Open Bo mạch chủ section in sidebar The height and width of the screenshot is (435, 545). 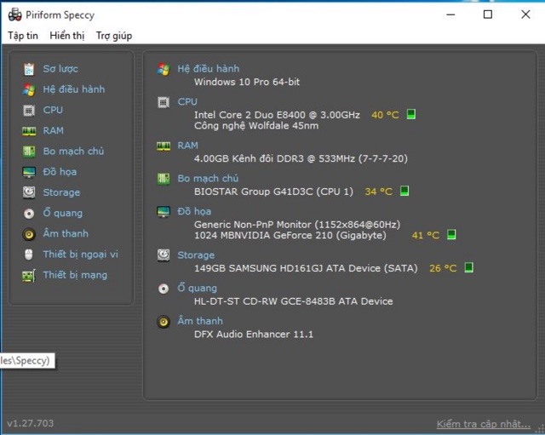coord(73,152)
